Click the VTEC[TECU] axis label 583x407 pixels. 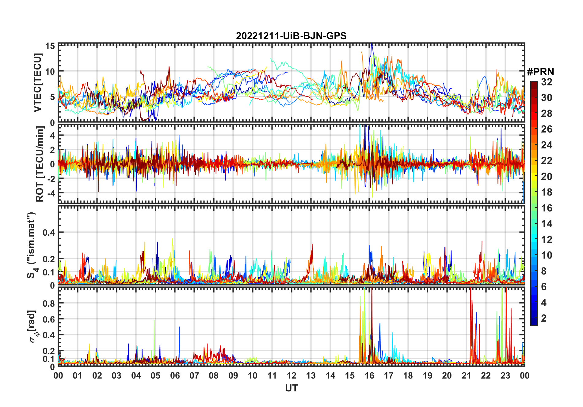[x=37, y=83]
